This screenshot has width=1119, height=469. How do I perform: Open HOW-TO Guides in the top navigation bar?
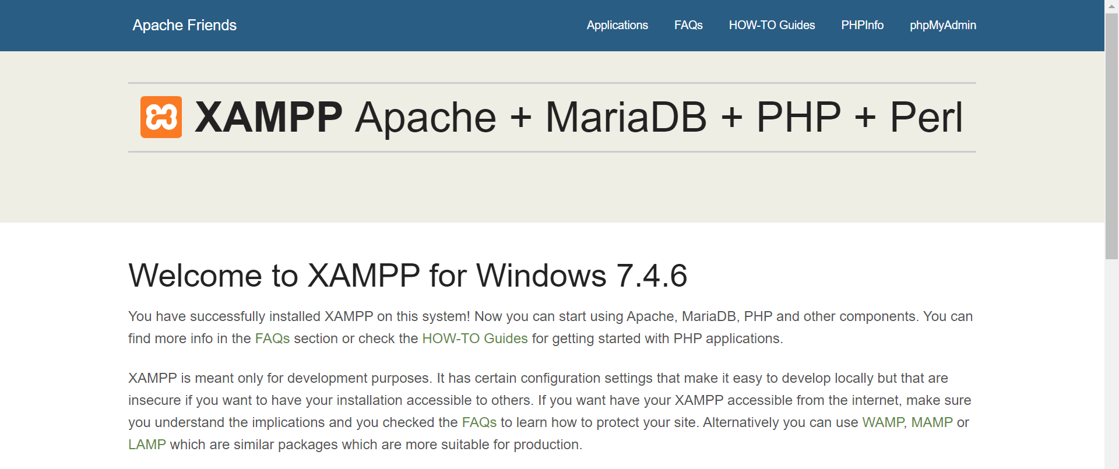(772, 25)
